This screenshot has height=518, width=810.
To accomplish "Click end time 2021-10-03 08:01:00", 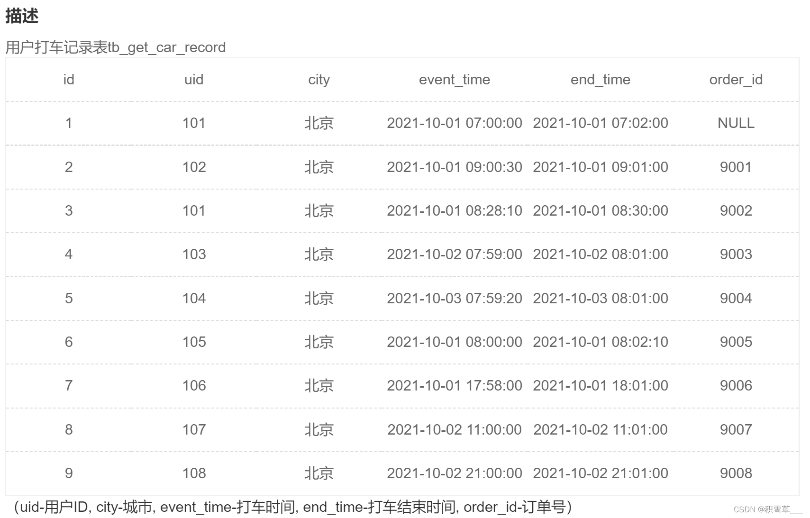I will pos(600,298).
